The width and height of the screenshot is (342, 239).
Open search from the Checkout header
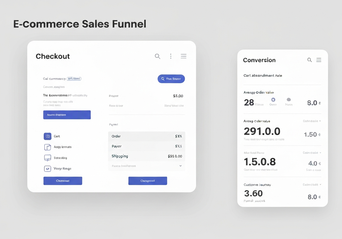pyautogui.click(x=157, y=56)
